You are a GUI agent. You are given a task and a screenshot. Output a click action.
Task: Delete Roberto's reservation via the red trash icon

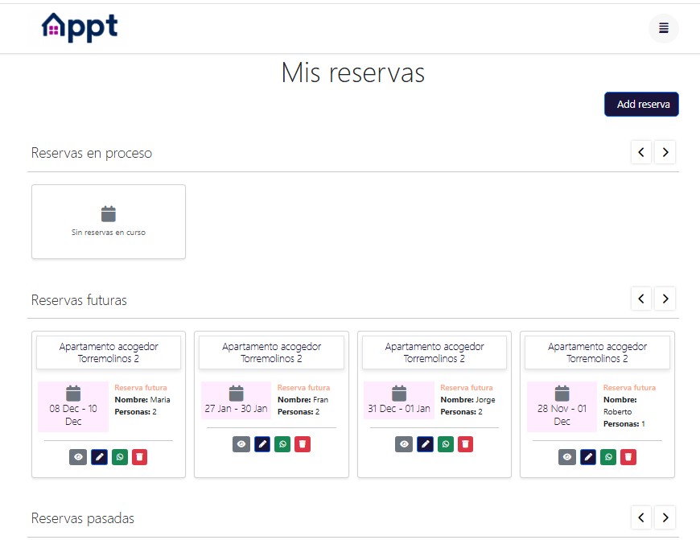pyautogui.click(x=630, y=456)
